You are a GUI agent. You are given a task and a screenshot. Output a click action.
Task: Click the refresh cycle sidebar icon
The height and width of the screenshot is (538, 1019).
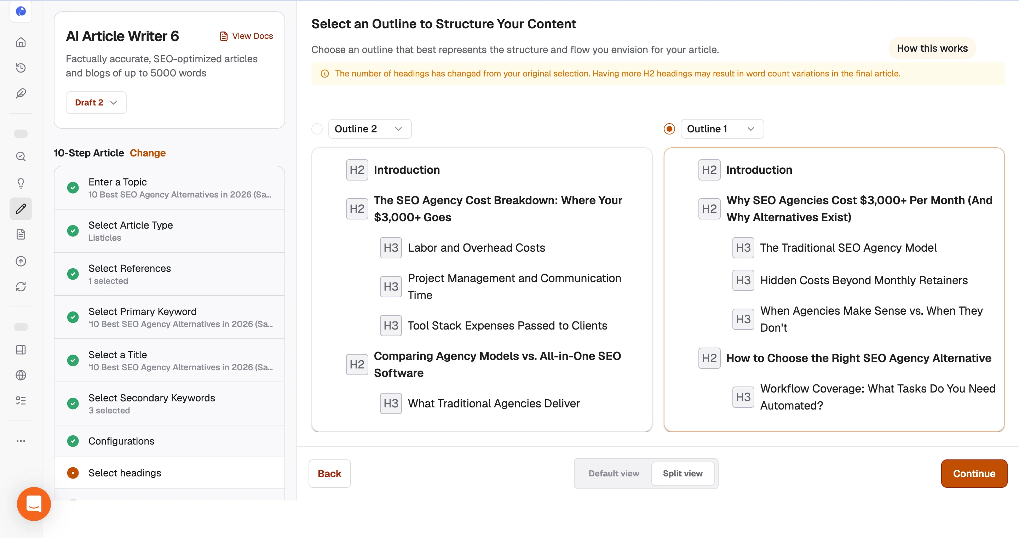click(21, 287)
